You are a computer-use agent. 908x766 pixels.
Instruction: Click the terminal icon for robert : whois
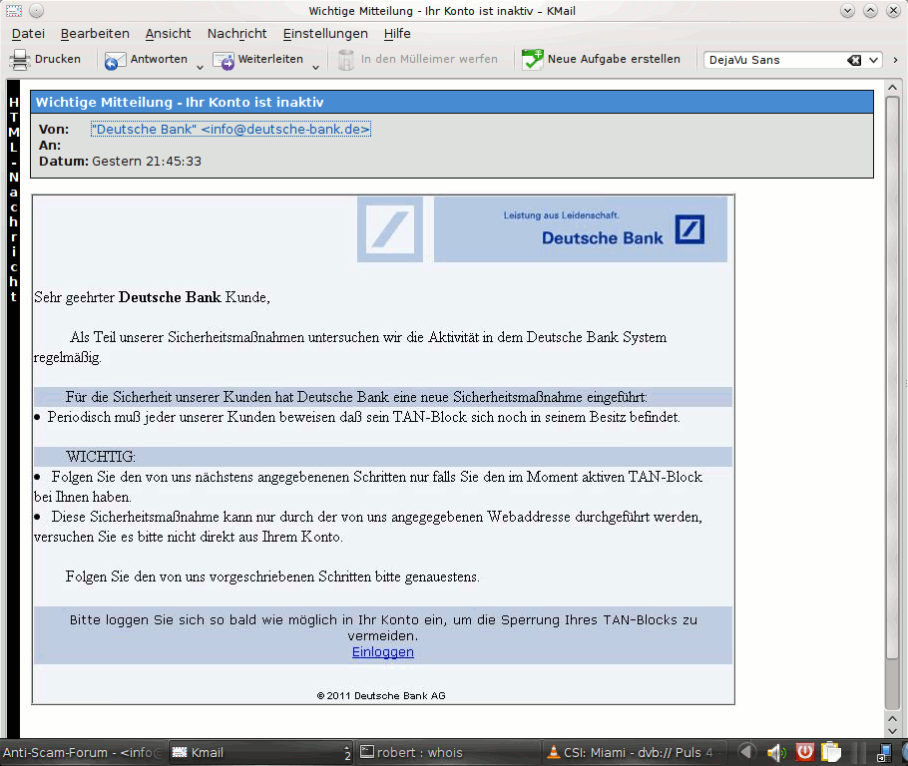click(367, 751)
